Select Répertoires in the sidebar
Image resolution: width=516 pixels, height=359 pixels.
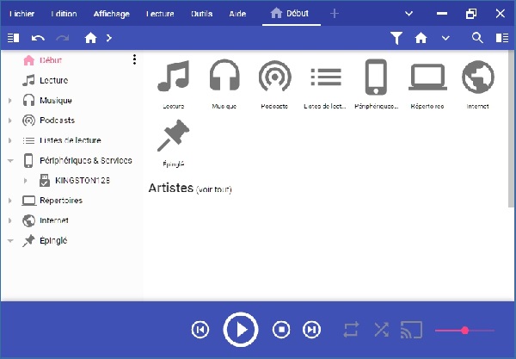tap(61, 201)
